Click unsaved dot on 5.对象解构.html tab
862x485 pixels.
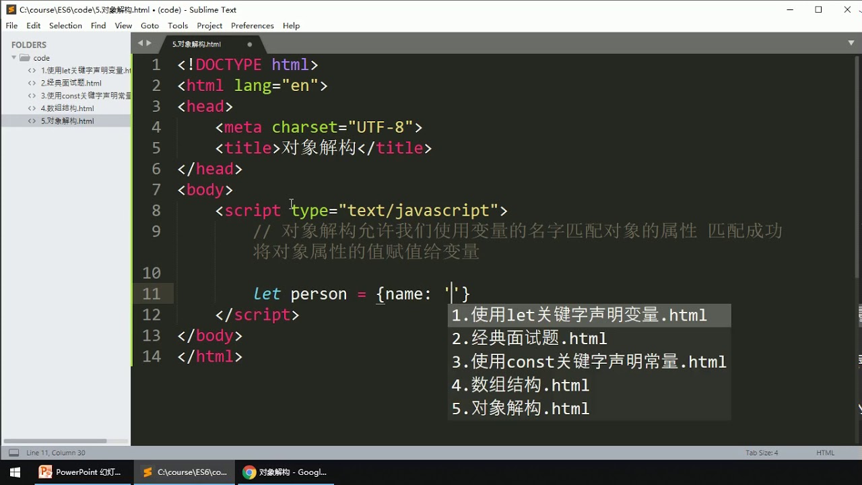250,44
